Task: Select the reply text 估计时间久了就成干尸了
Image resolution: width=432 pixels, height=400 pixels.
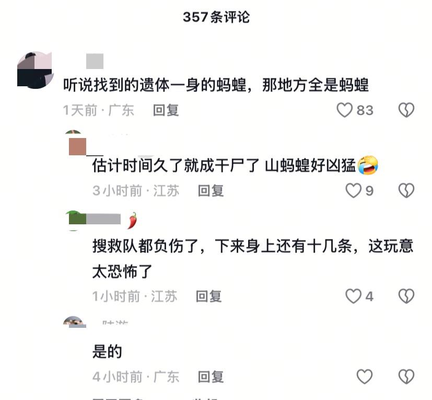Action: pos(176,166)
